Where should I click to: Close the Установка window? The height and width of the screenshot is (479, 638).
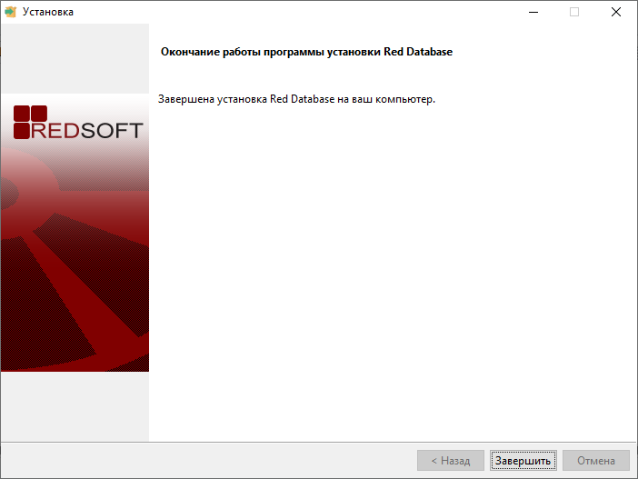[616, 12]
